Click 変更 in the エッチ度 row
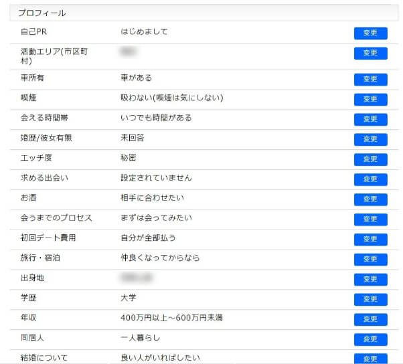Viewport: 403px width, 364px height. [370, 159]
